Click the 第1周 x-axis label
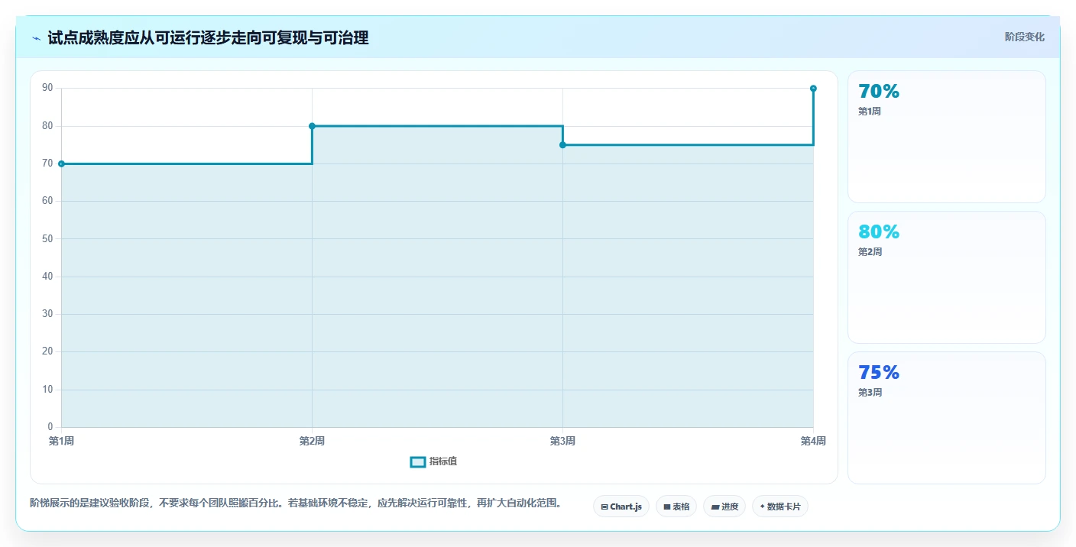Viewport: 1076px width, 547px height. (61, 441)
